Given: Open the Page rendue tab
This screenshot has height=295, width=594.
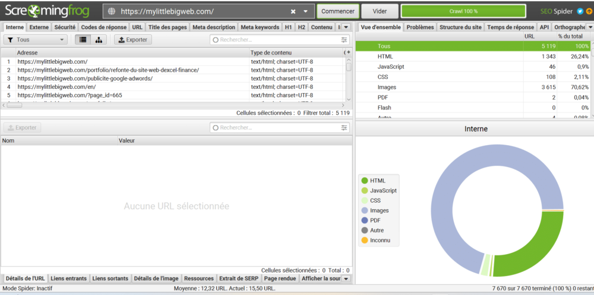Looking at the screenshot, I should tap(280, 278).
